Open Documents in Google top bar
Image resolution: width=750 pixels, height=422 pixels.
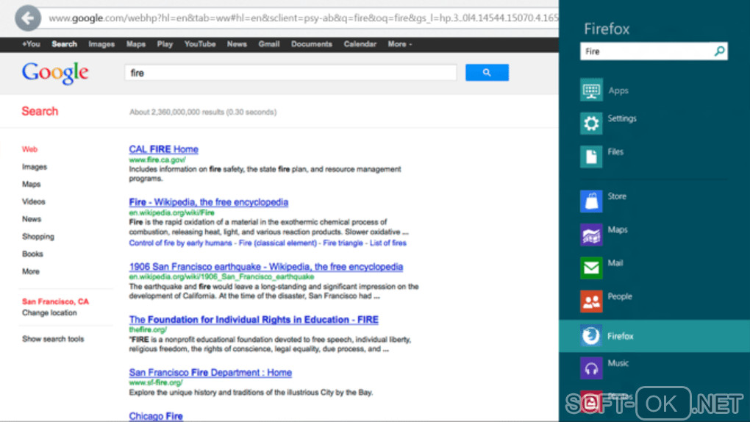tap(311, 44)
